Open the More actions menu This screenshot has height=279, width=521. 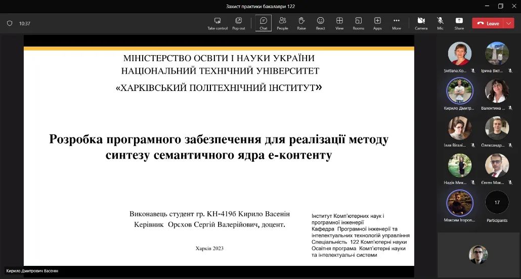coord(397,23)
